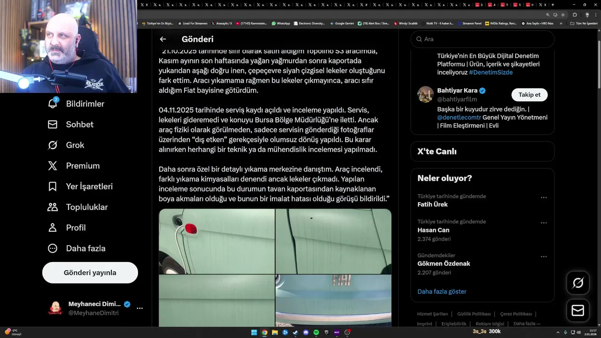Open Topluluklar communities icon
The width and height of the screenshot is (601, 338).
click(x=53, y=207)
